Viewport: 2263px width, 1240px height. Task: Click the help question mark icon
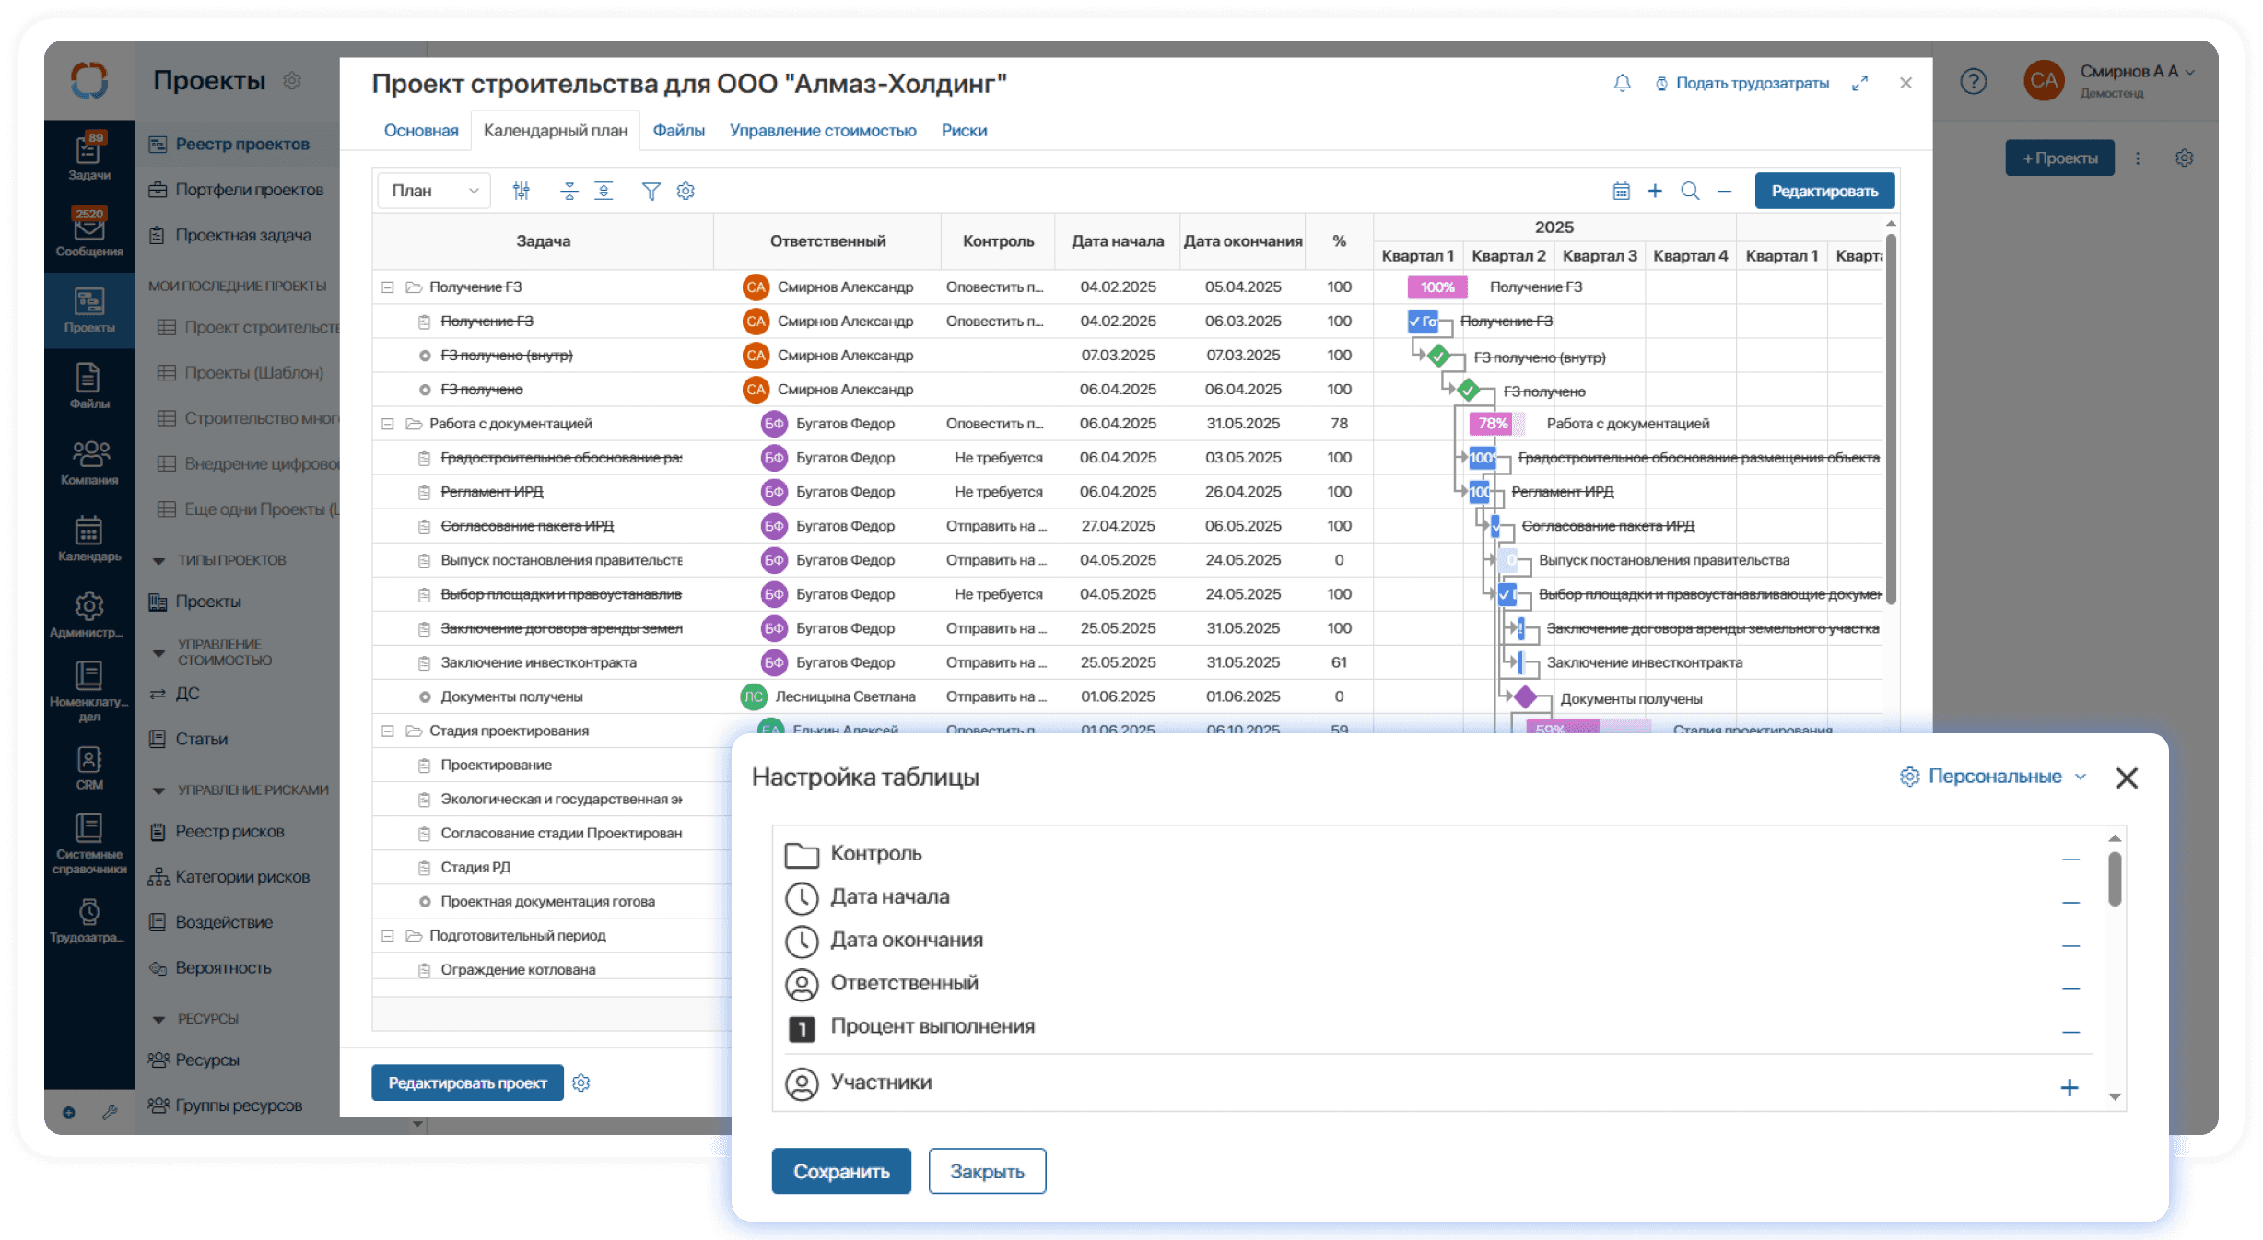pyautogui.click(x=1973, y=82)
